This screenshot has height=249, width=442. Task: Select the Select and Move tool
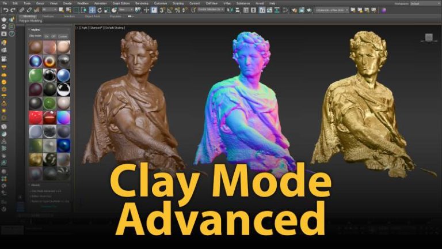(92, 10)
